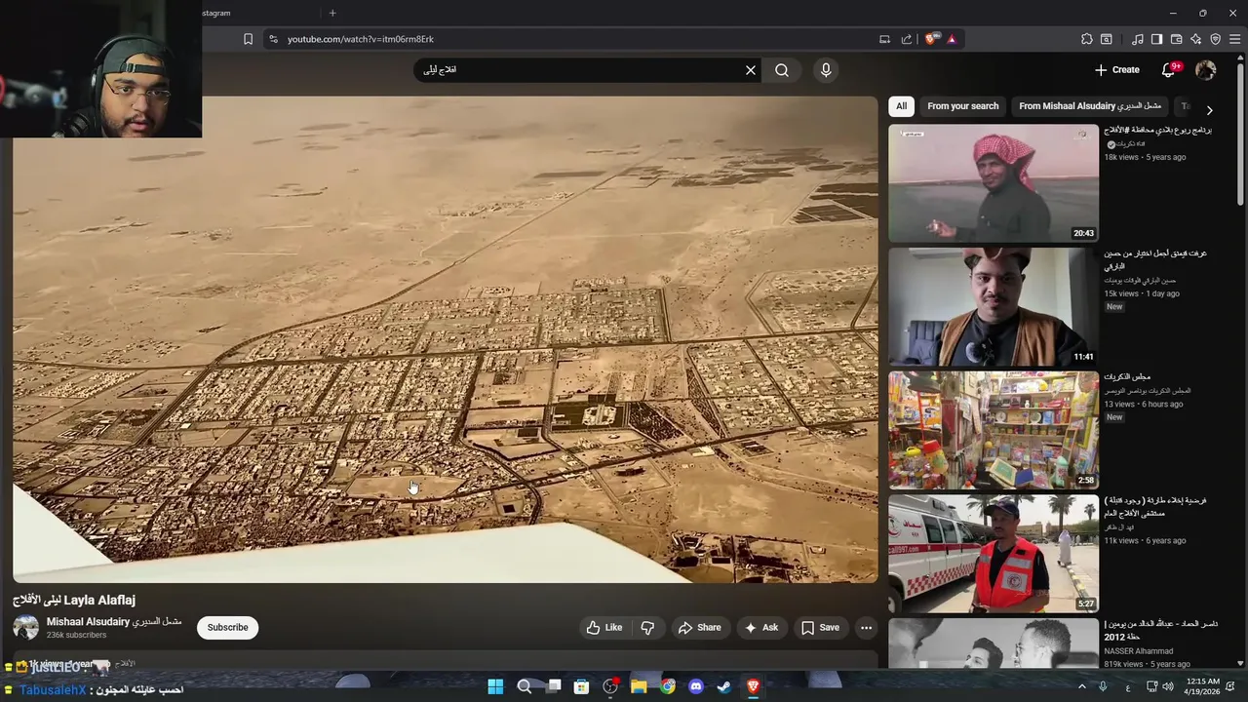Image resolution: width=1248 pixels, height=702 pixels.
Task: Open the system tray volume icon
Action: point(1168,686)
